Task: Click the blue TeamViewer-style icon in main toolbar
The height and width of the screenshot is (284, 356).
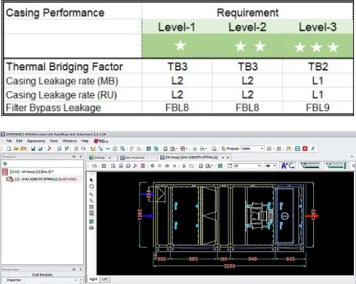Action: [298, 149]
